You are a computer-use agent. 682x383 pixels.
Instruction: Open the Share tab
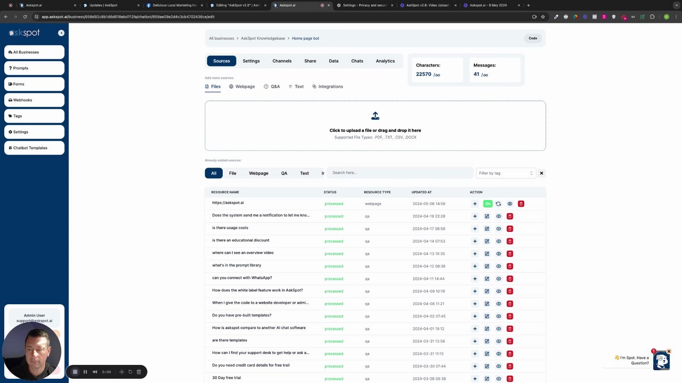pyautogui.click(x=310, y=61)
